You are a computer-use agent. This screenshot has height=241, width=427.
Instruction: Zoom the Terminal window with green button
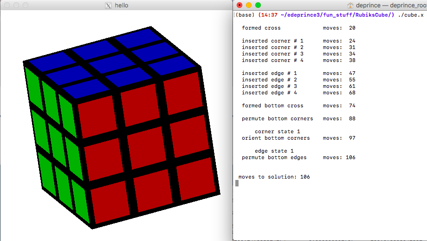[258, 5]
